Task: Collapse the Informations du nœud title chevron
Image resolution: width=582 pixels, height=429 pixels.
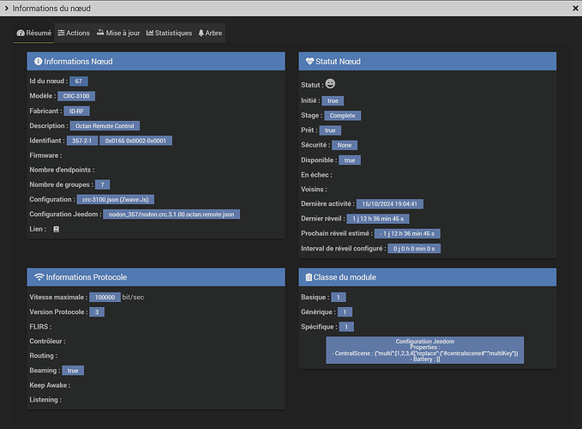Action: point(6,8)
